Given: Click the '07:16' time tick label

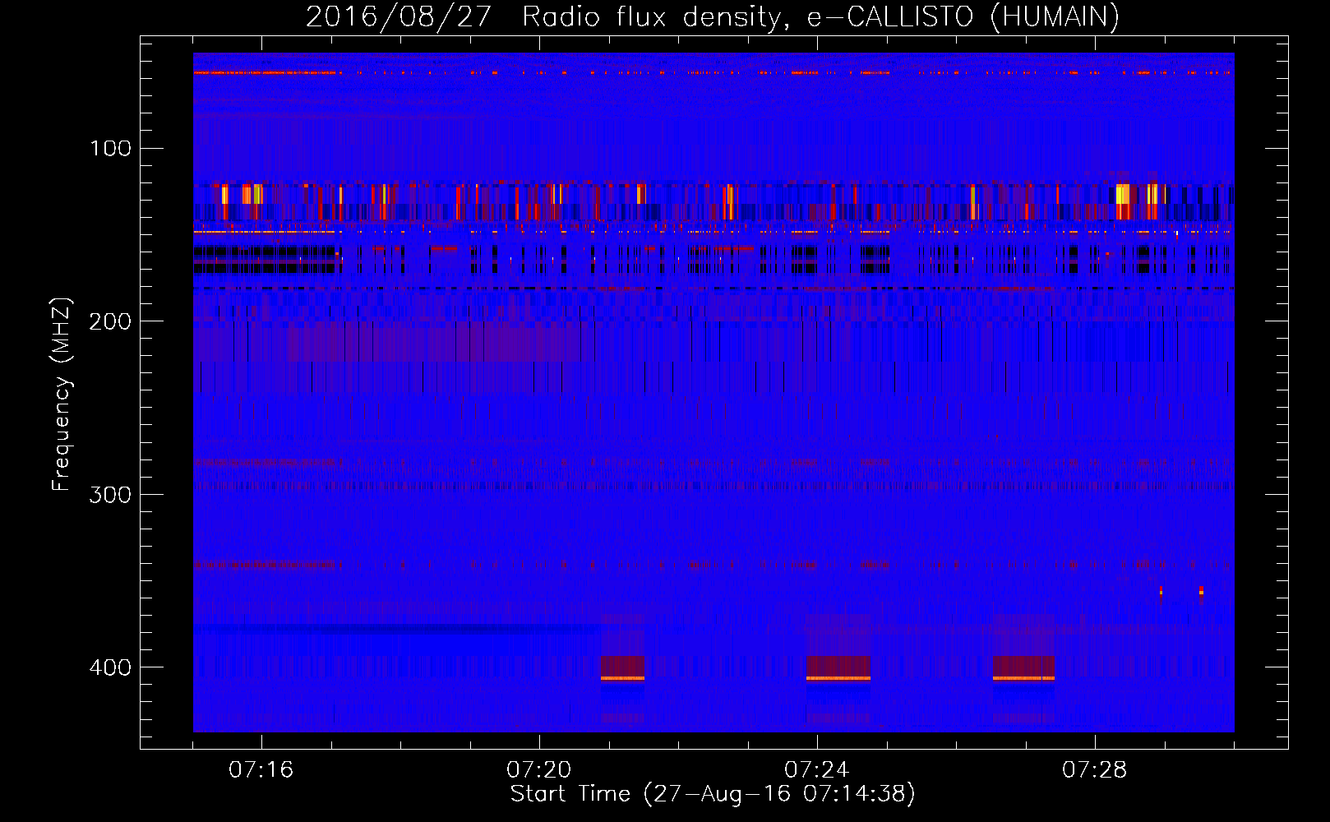Looking at the screenshot, I should tap(261, 770).
